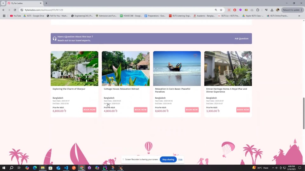Open the IELTS Liz bookmark
305x171 pixels.
228,16
